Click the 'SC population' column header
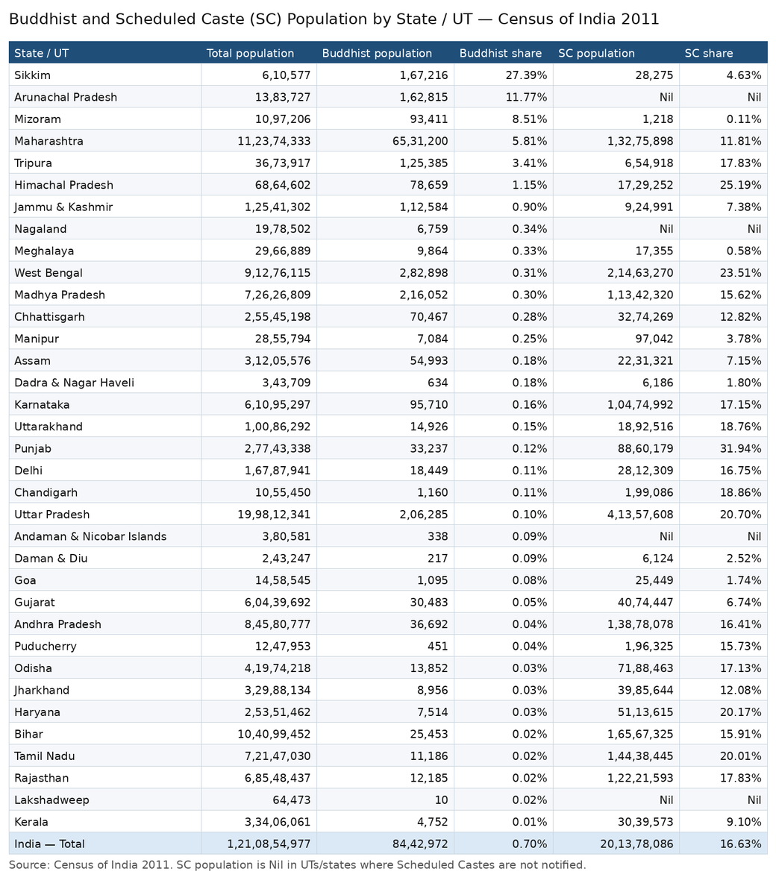This screenshot has height=895, width=776. pos(616,53)
